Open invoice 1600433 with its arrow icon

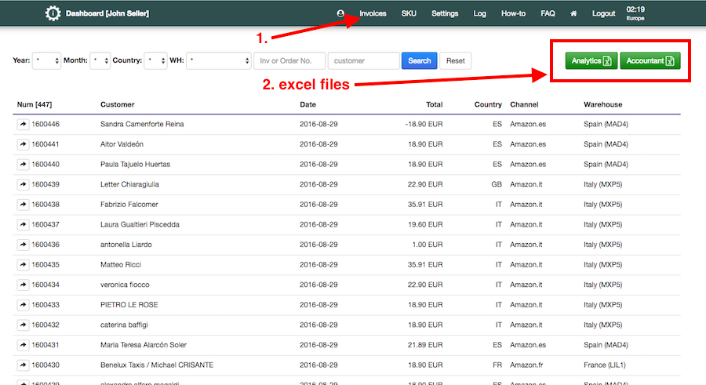[23, 304]
